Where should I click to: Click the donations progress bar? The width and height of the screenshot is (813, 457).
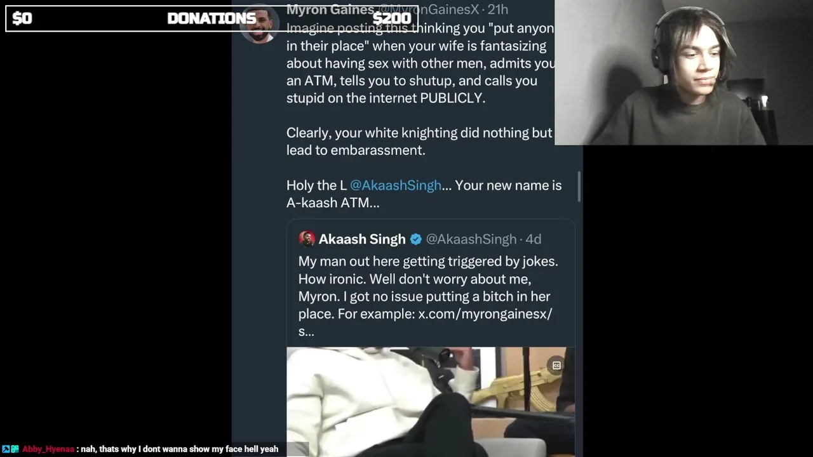pos(212,18)
